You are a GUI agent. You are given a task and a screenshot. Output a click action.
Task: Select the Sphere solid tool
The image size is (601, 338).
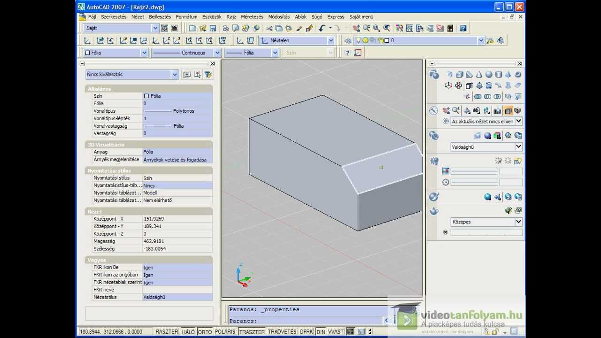click(489, 74)
